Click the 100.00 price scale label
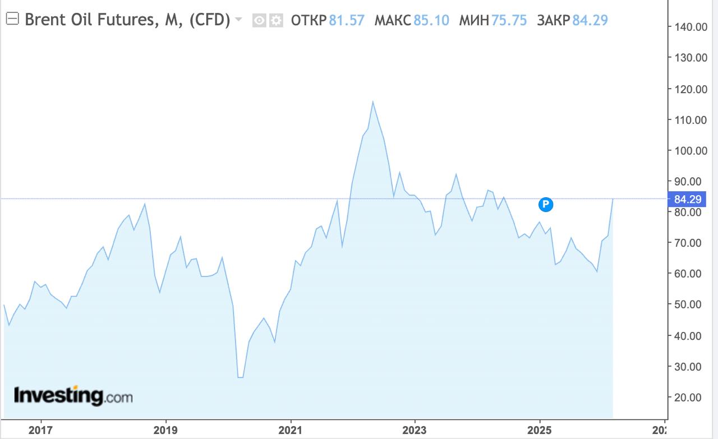 click(x=691, y=150)
